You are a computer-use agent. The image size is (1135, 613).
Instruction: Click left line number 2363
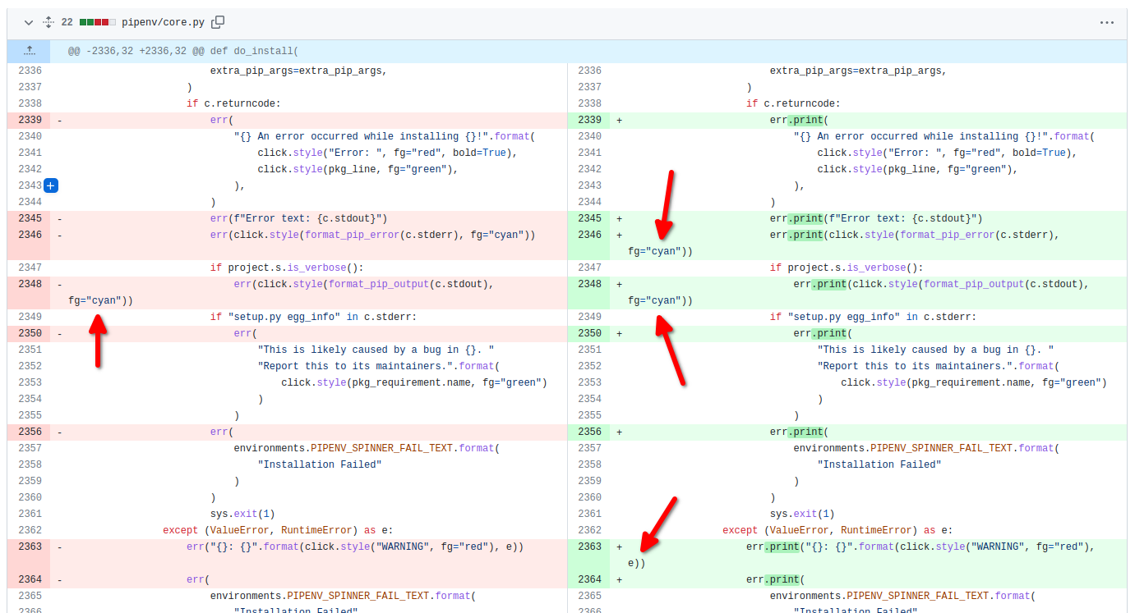(x=30, y=547)
